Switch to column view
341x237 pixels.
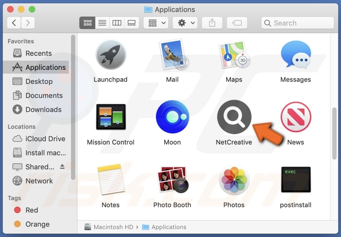[117, 23]
